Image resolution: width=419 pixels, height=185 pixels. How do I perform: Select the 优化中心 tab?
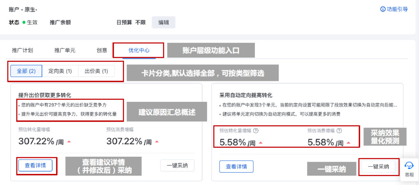coord(139,50)
